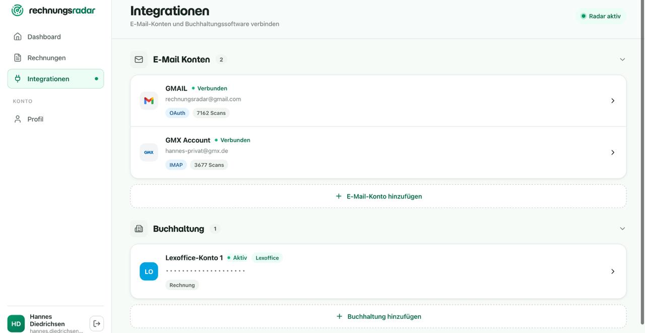Viewport: 645px width, 333px height.
Task: Click the Dashboard home icon
Action: pos(18,37)
